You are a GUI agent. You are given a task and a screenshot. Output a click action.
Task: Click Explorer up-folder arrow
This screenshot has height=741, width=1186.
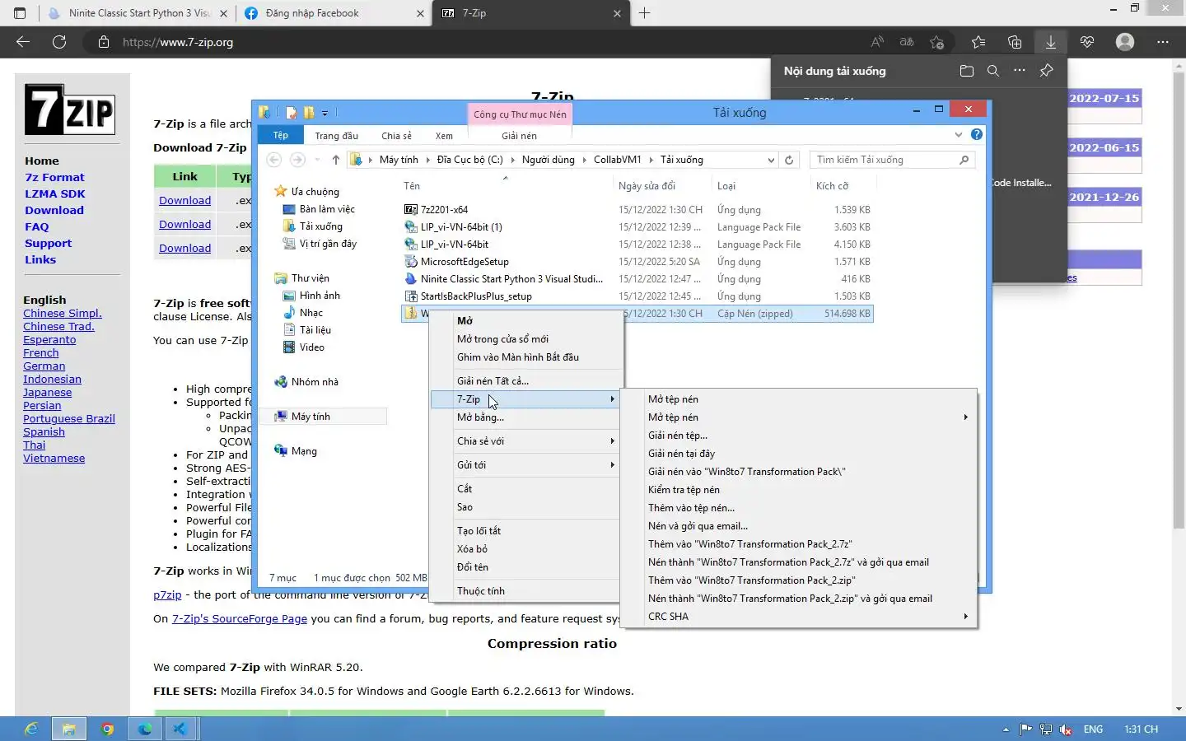(335, 160)
